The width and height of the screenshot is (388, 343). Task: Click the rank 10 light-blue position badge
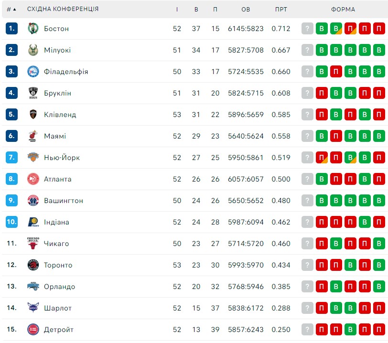(11, 222)
